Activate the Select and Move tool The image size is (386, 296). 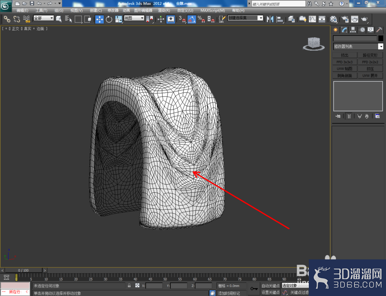click(100, 19)
